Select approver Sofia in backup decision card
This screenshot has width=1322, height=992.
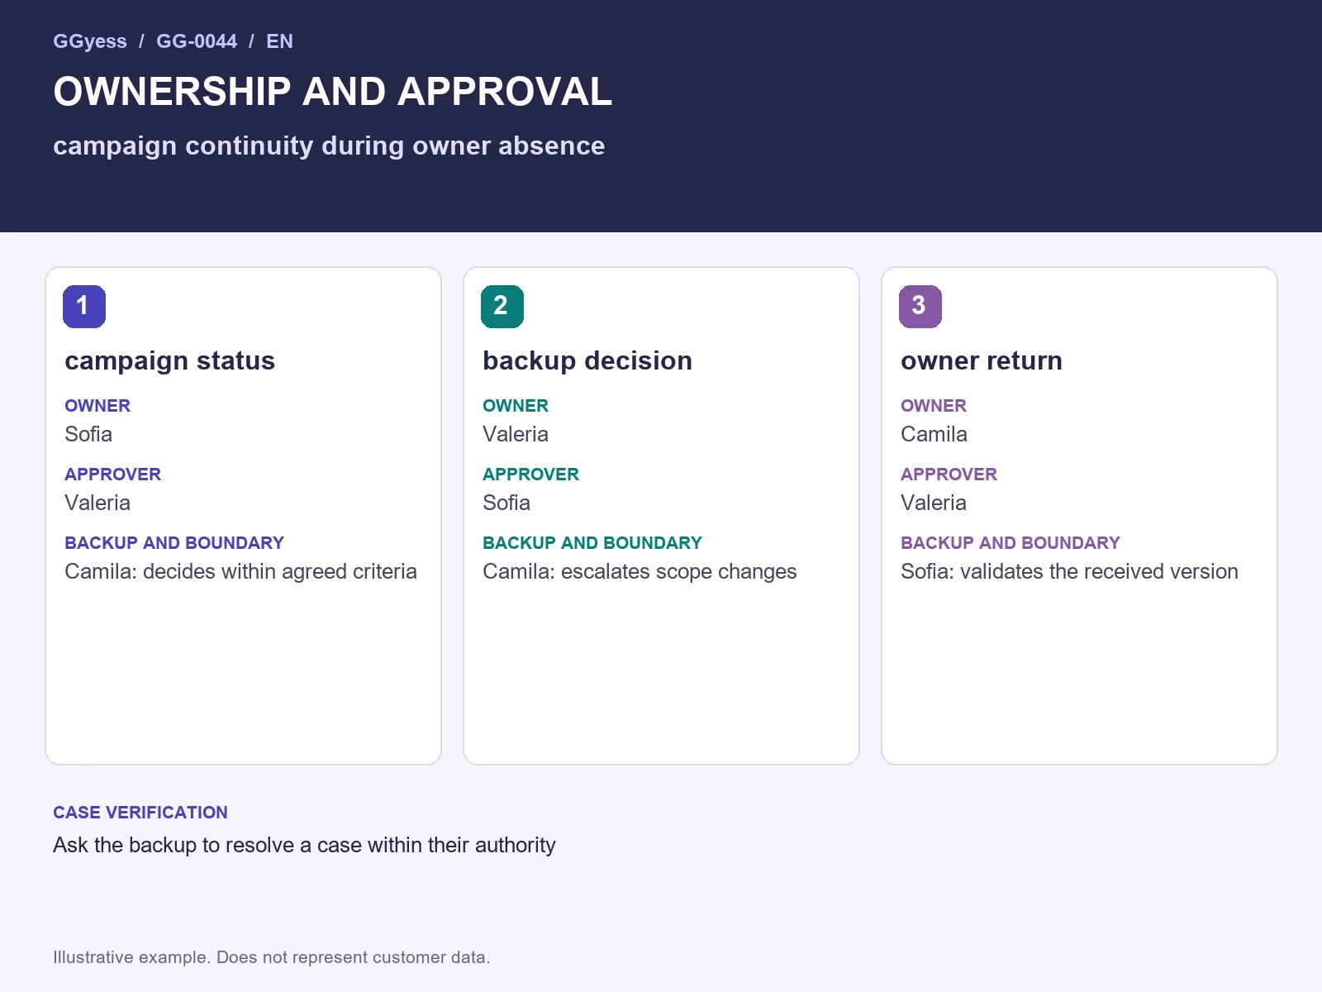point(506,503)
